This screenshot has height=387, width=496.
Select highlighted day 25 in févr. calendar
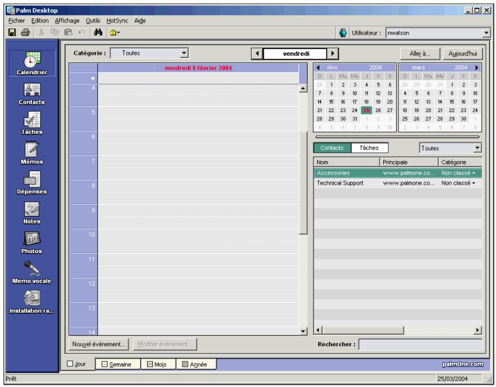(x=366, y=110)
